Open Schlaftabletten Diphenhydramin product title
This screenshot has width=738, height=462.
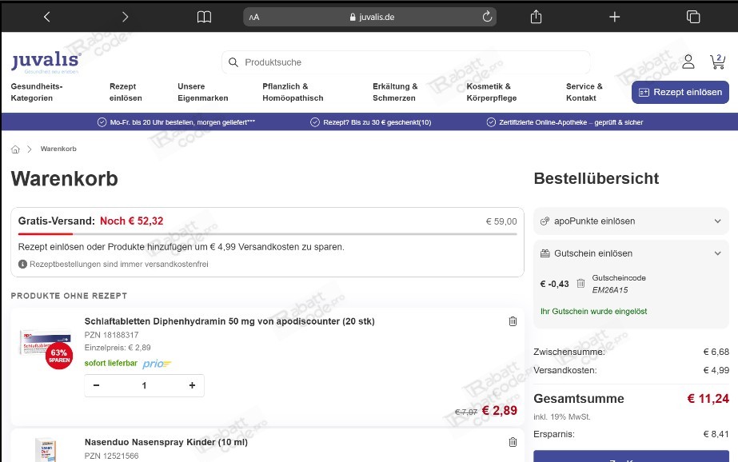point(229,321)
